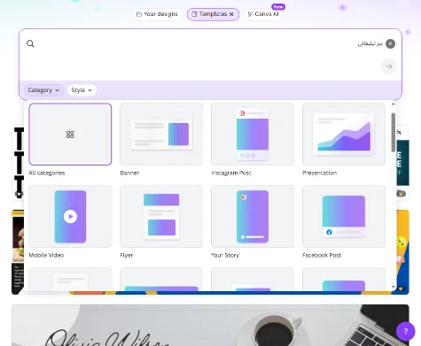
Task: Choose the Facebook Post category tile
Action: [344, 217]
